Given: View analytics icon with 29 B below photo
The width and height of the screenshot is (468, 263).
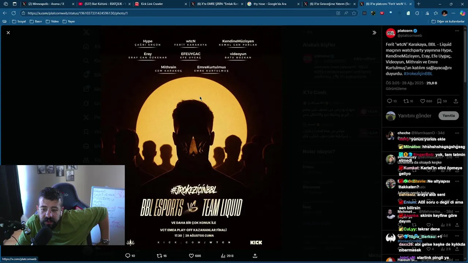Looking at the screenshot, I should point(223,256).
